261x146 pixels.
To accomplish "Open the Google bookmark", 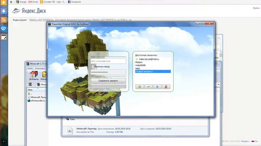I will (x=21, y=2).
